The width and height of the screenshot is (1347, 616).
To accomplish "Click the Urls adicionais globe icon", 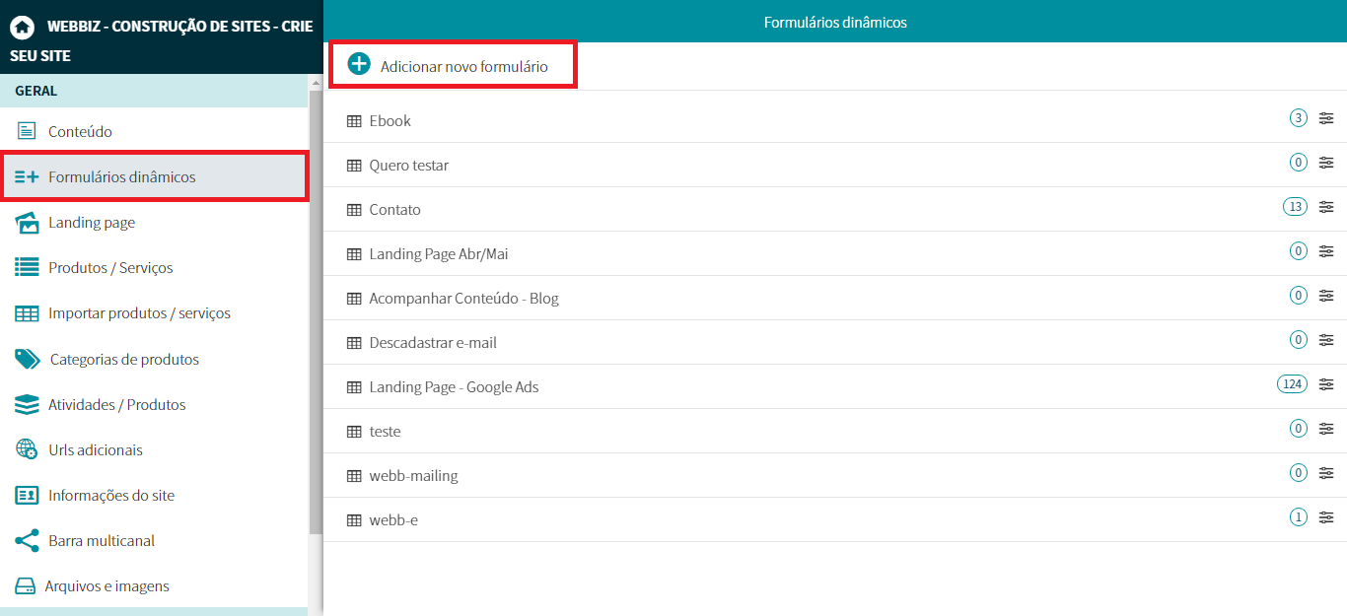I will coord(27,449).
